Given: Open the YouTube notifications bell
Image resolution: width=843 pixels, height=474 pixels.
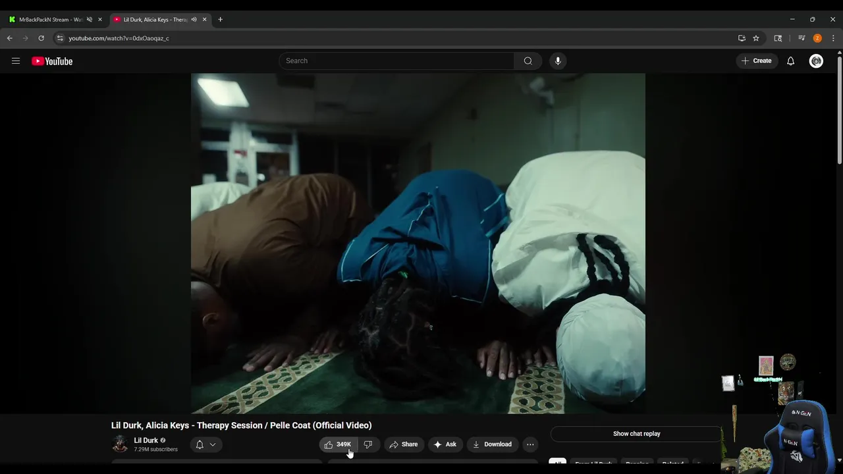Looking at the screenshot, I should point(790,61).
